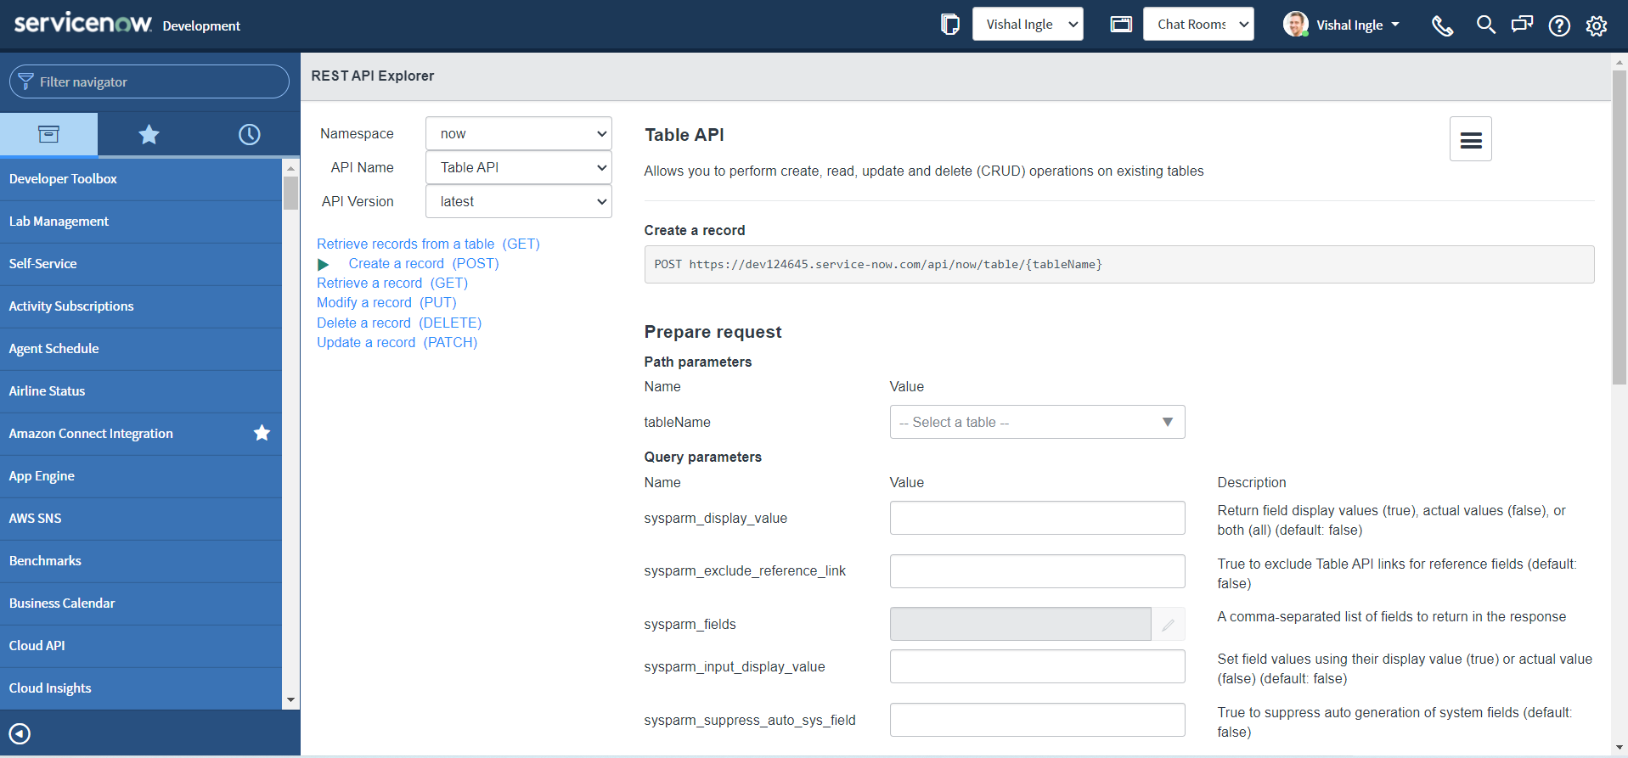The image size is (1628, 758).
Task: Click the REST API Explorer title
Action: coord(373,76)
